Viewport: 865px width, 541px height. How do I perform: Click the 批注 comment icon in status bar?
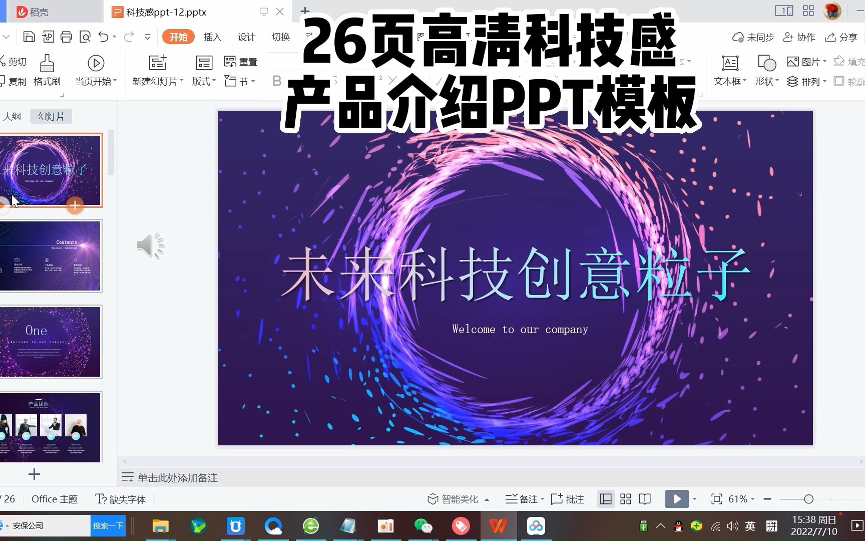point(557,499)
